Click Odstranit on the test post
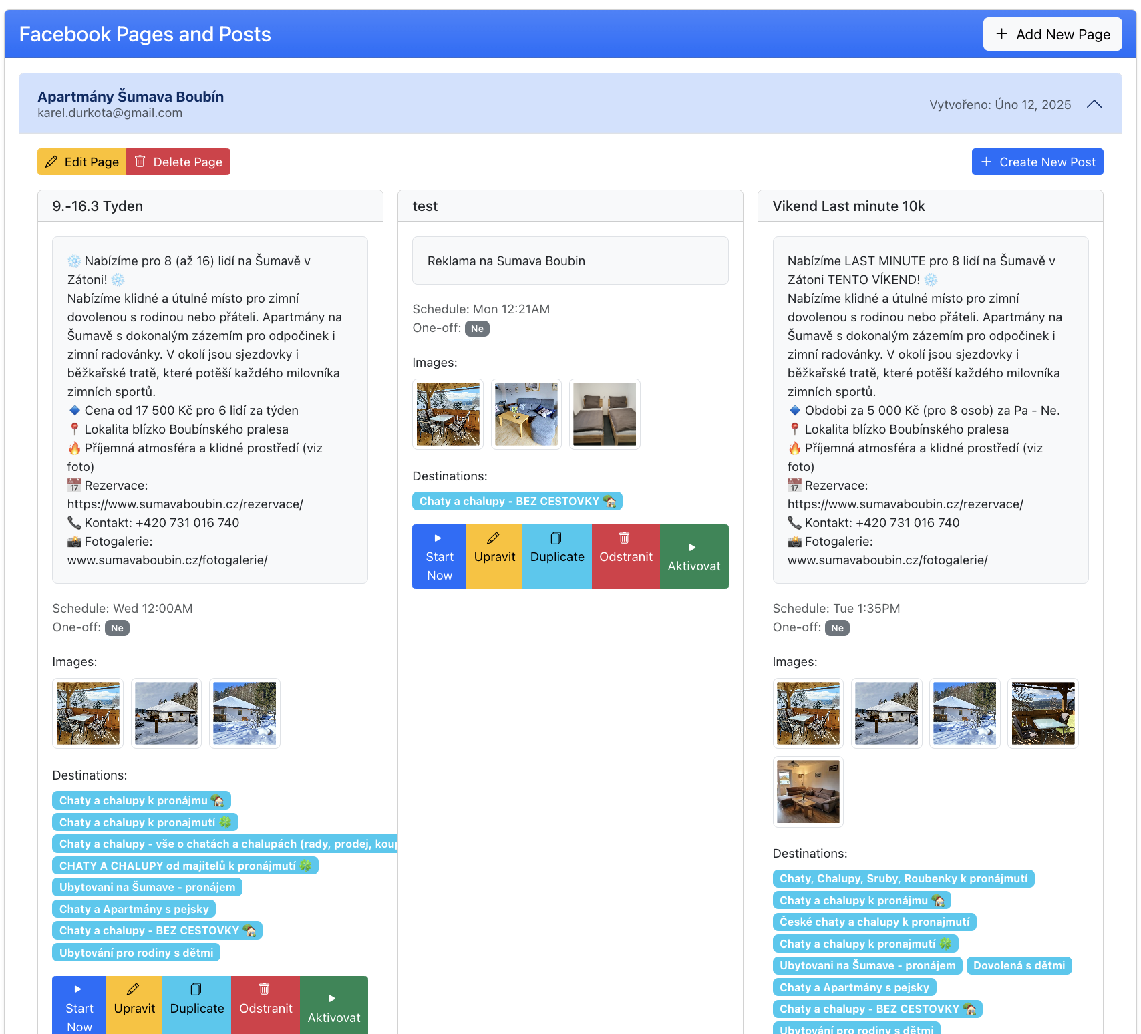The image size is (1141, 1034). tap(626, 556)
